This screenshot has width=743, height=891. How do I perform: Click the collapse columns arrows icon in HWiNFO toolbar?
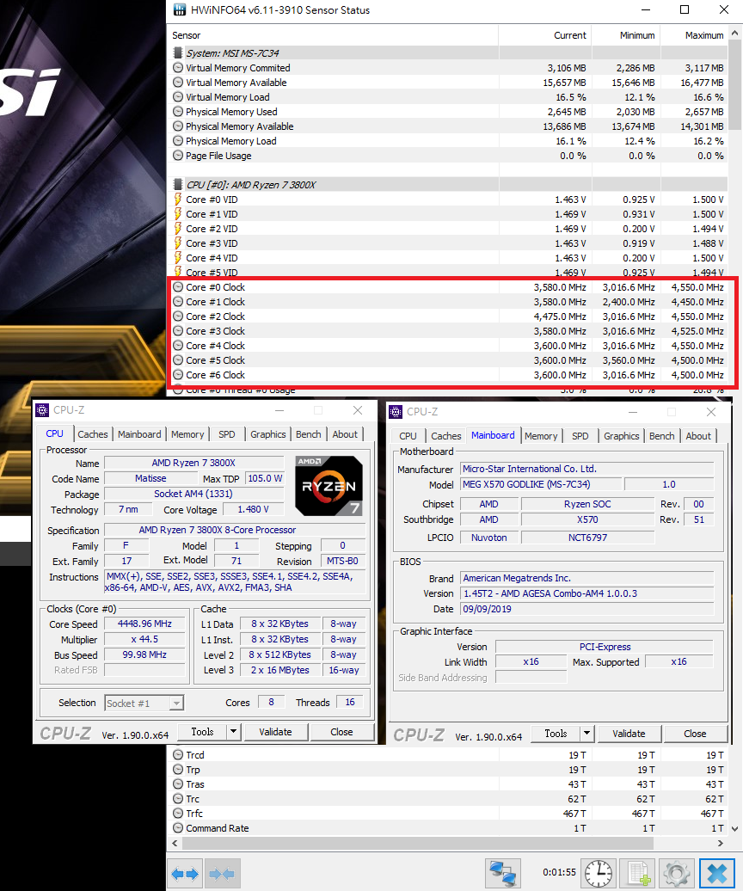(x=222, y=874)
